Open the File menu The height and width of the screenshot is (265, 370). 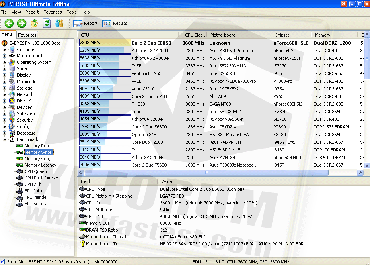(x=4, y=12)
